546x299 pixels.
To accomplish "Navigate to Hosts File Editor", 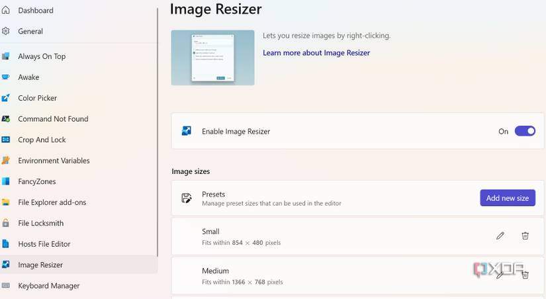I will coord(44,244).
